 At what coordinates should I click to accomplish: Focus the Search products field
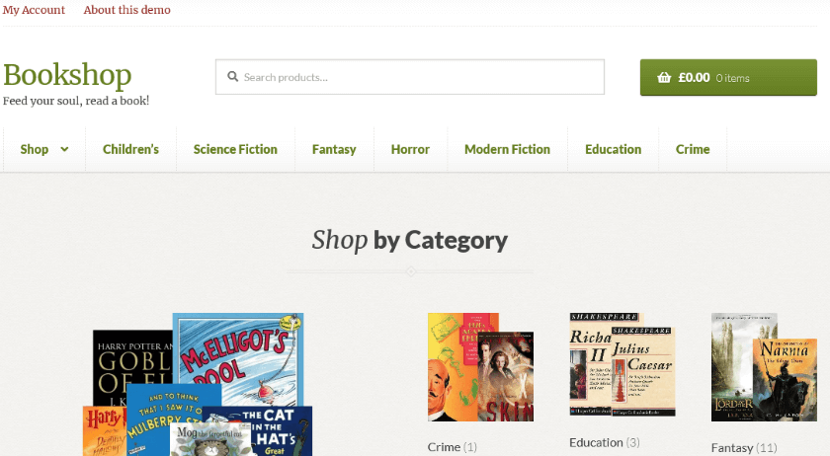click(x=410, y=77)
